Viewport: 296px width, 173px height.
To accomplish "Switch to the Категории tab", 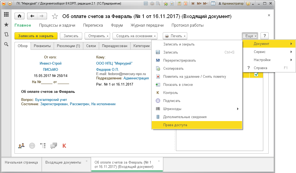I will pos(141,46).
